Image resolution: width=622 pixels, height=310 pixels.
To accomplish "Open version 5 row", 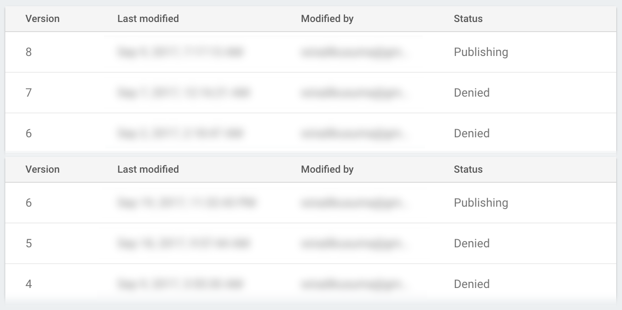I will click(x=29, y=244).
